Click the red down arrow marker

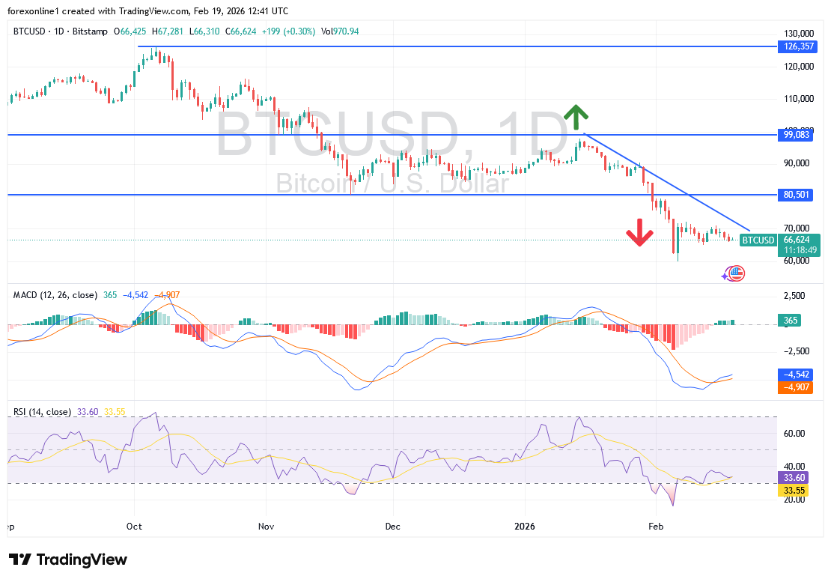639,232
